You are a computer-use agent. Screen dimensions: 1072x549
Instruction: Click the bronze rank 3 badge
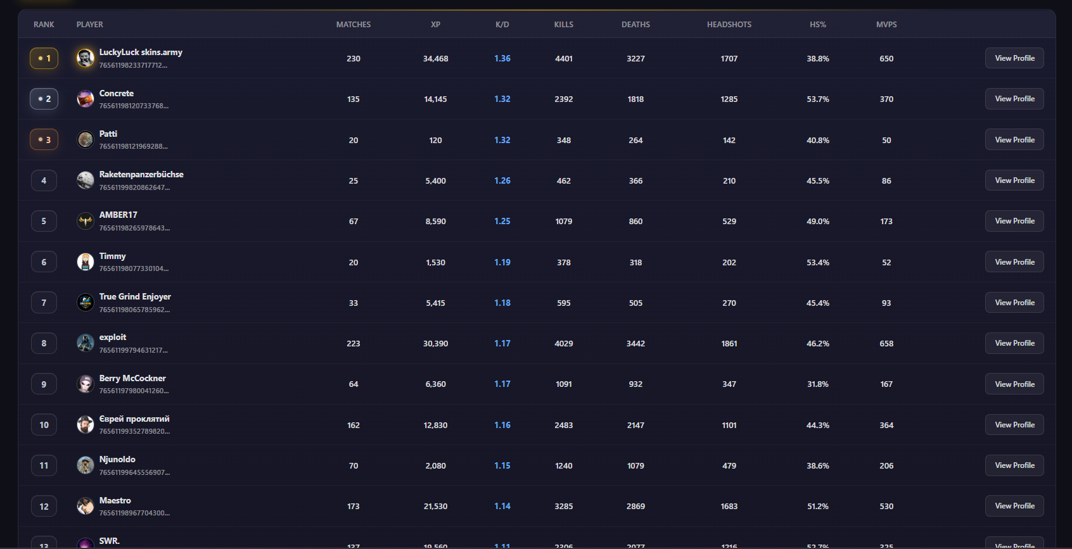(x=44, y=140)
